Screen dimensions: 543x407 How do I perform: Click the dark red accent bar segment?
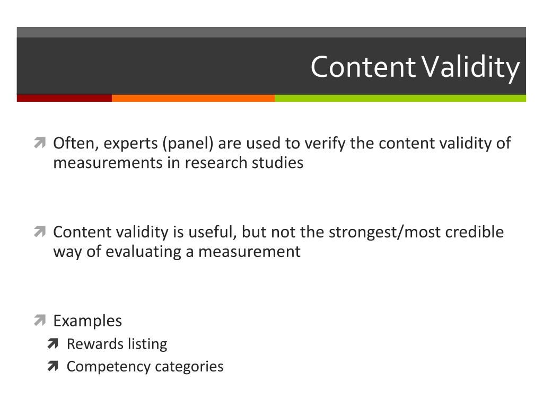click(x=64, y=98)
